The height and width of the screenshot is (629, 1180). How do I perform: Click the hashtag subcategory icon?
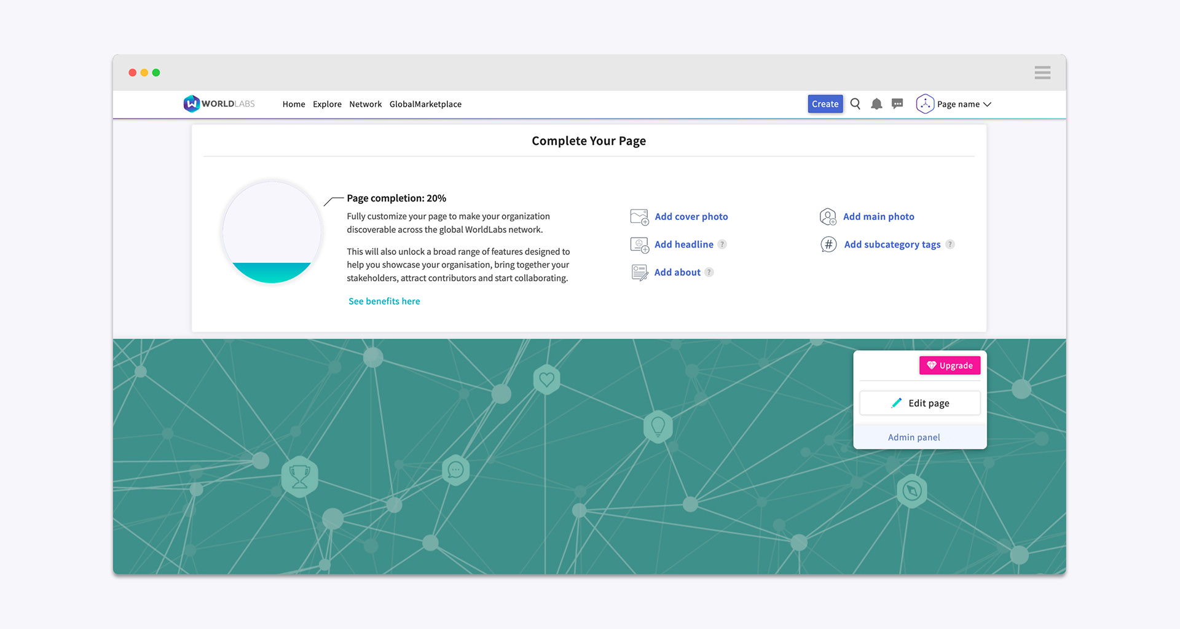coord(828,244)
